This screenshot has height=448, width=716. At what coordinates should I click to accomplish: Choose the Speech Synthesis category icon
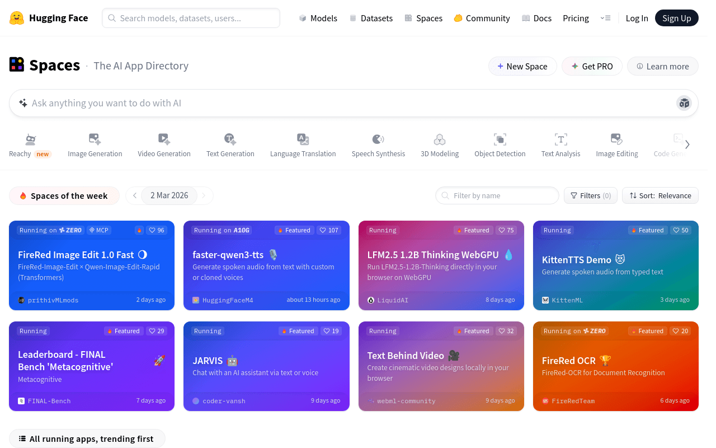pyautogui.click(x=378, y=139)
